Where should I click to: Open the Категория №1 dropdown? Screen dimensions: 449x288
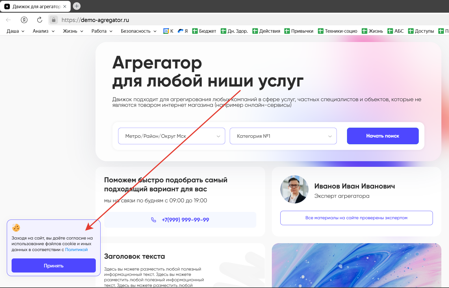(x=283, y=136)
